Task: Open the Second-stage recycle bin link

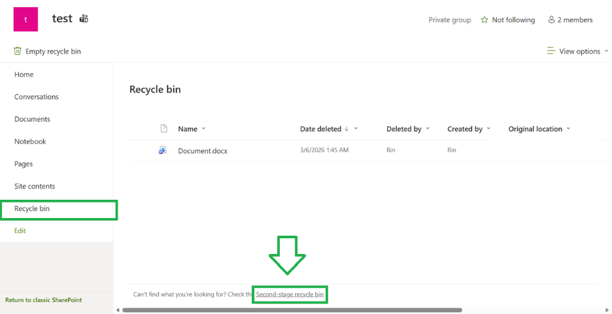Action: pos(290,294)
